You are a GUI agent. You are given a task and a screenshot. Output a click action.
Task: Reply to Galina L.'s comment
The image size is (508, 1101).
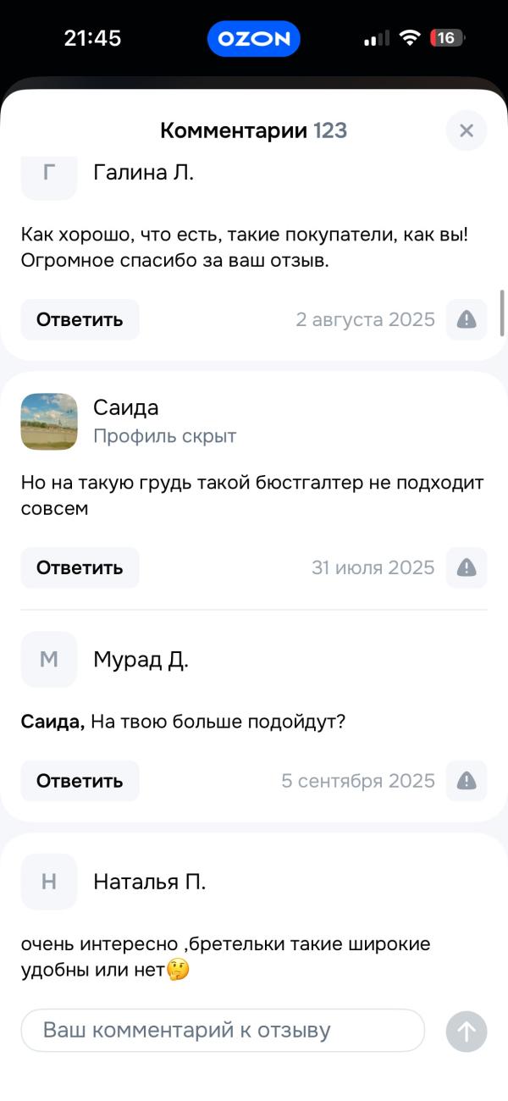click(x=80, y=319)
